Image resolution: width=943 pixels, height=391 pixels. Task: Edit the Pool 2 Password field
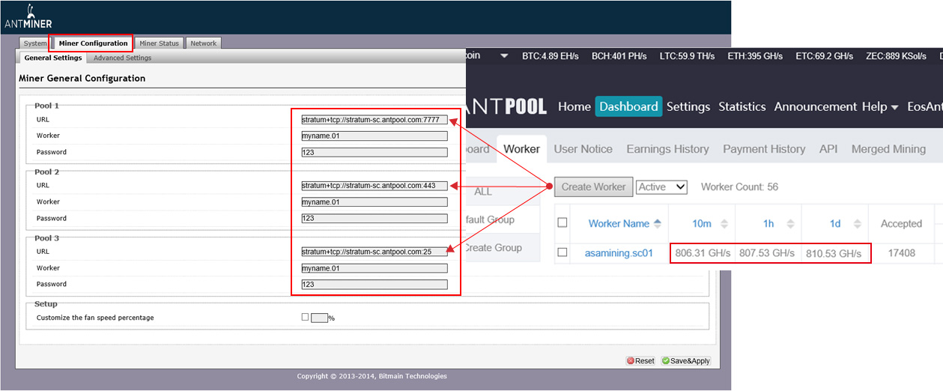coord(375,219)
